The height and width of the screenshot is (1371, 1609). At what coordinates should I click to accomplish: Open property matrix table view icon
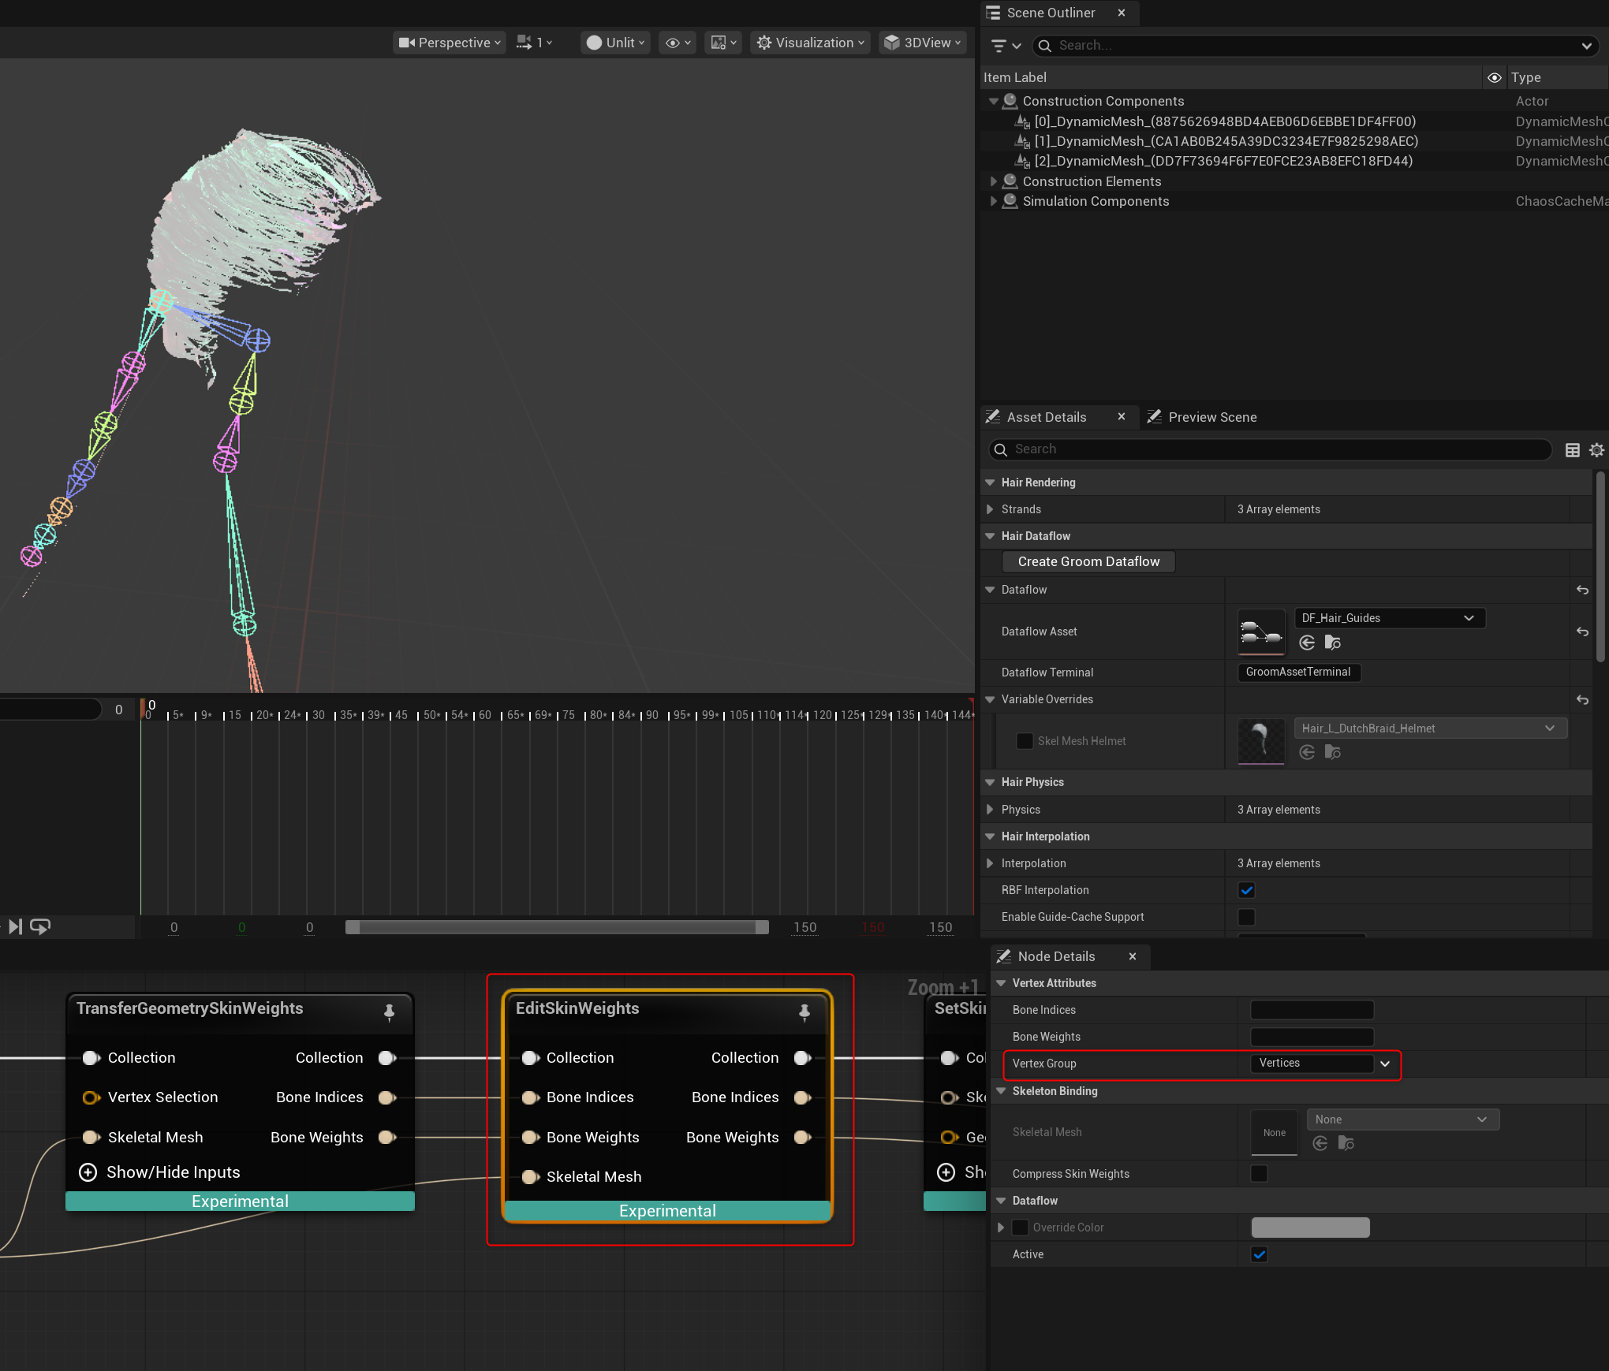pos(1572,449)
